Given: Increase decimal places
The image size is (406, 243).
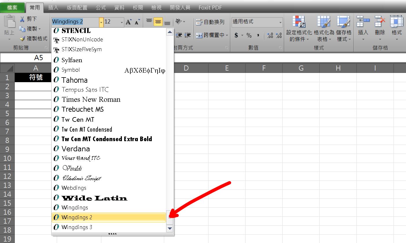Looking at the screenshot, I should point(270,35).
